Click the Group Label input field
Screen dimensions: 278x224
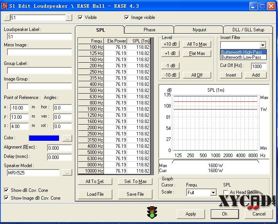coord(39,70)
